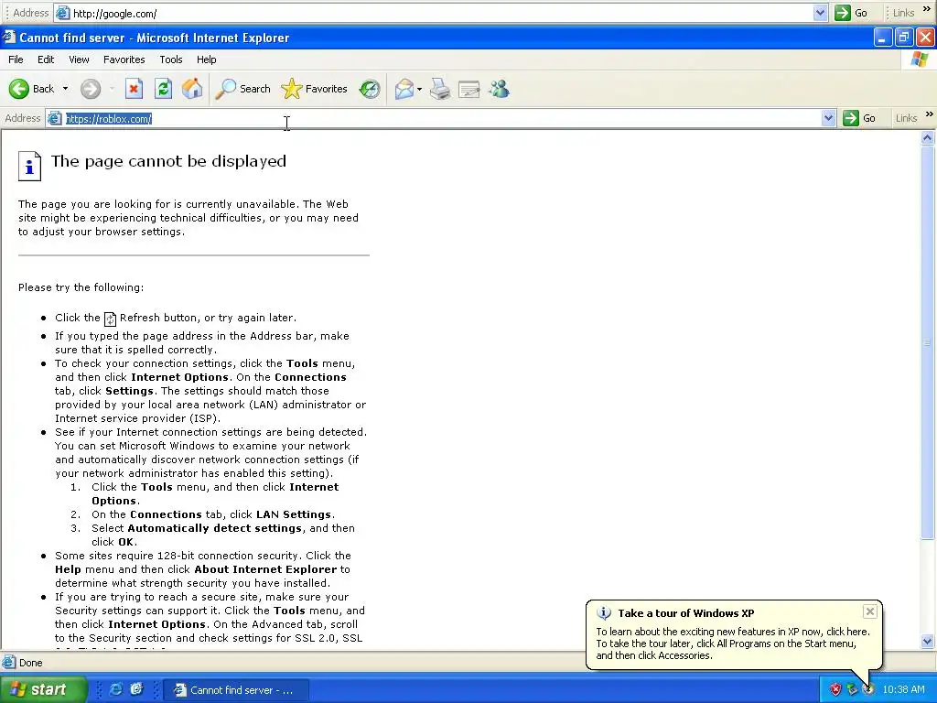Viewport: 937px width, 703px height.
Task: Click the second Quick Launch icon
Action: [137, 689]
